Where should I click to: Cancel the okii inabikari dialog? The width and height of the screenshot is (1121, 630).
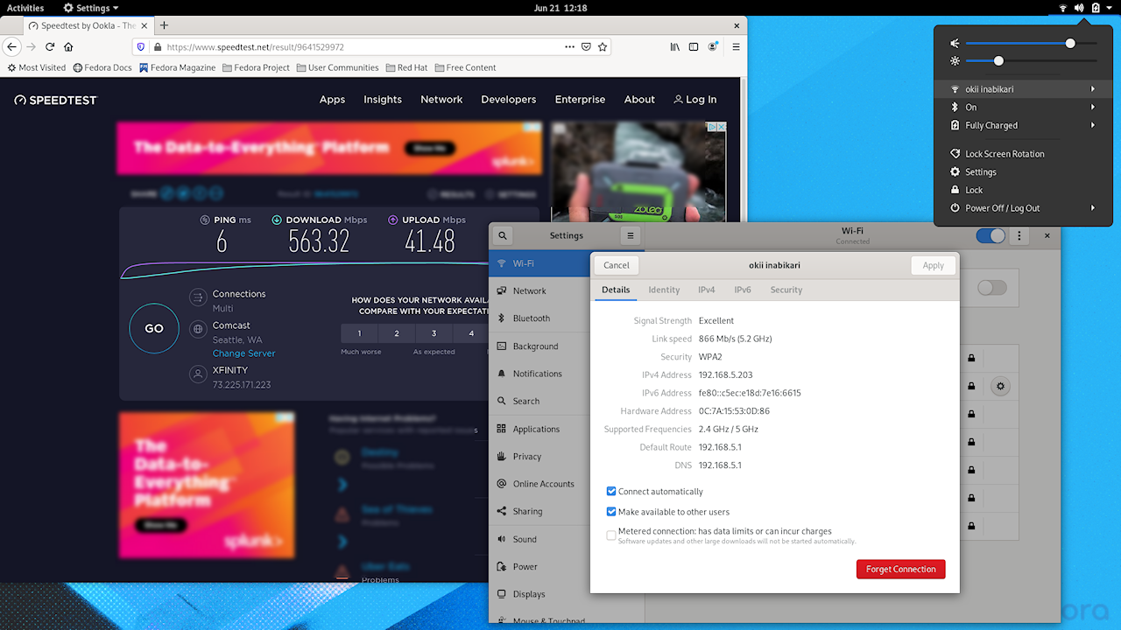coord(617,265)
